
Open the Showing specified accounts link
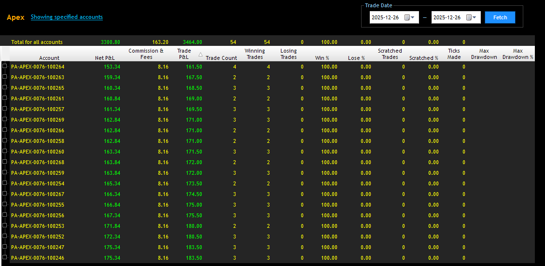click(67, 17)
